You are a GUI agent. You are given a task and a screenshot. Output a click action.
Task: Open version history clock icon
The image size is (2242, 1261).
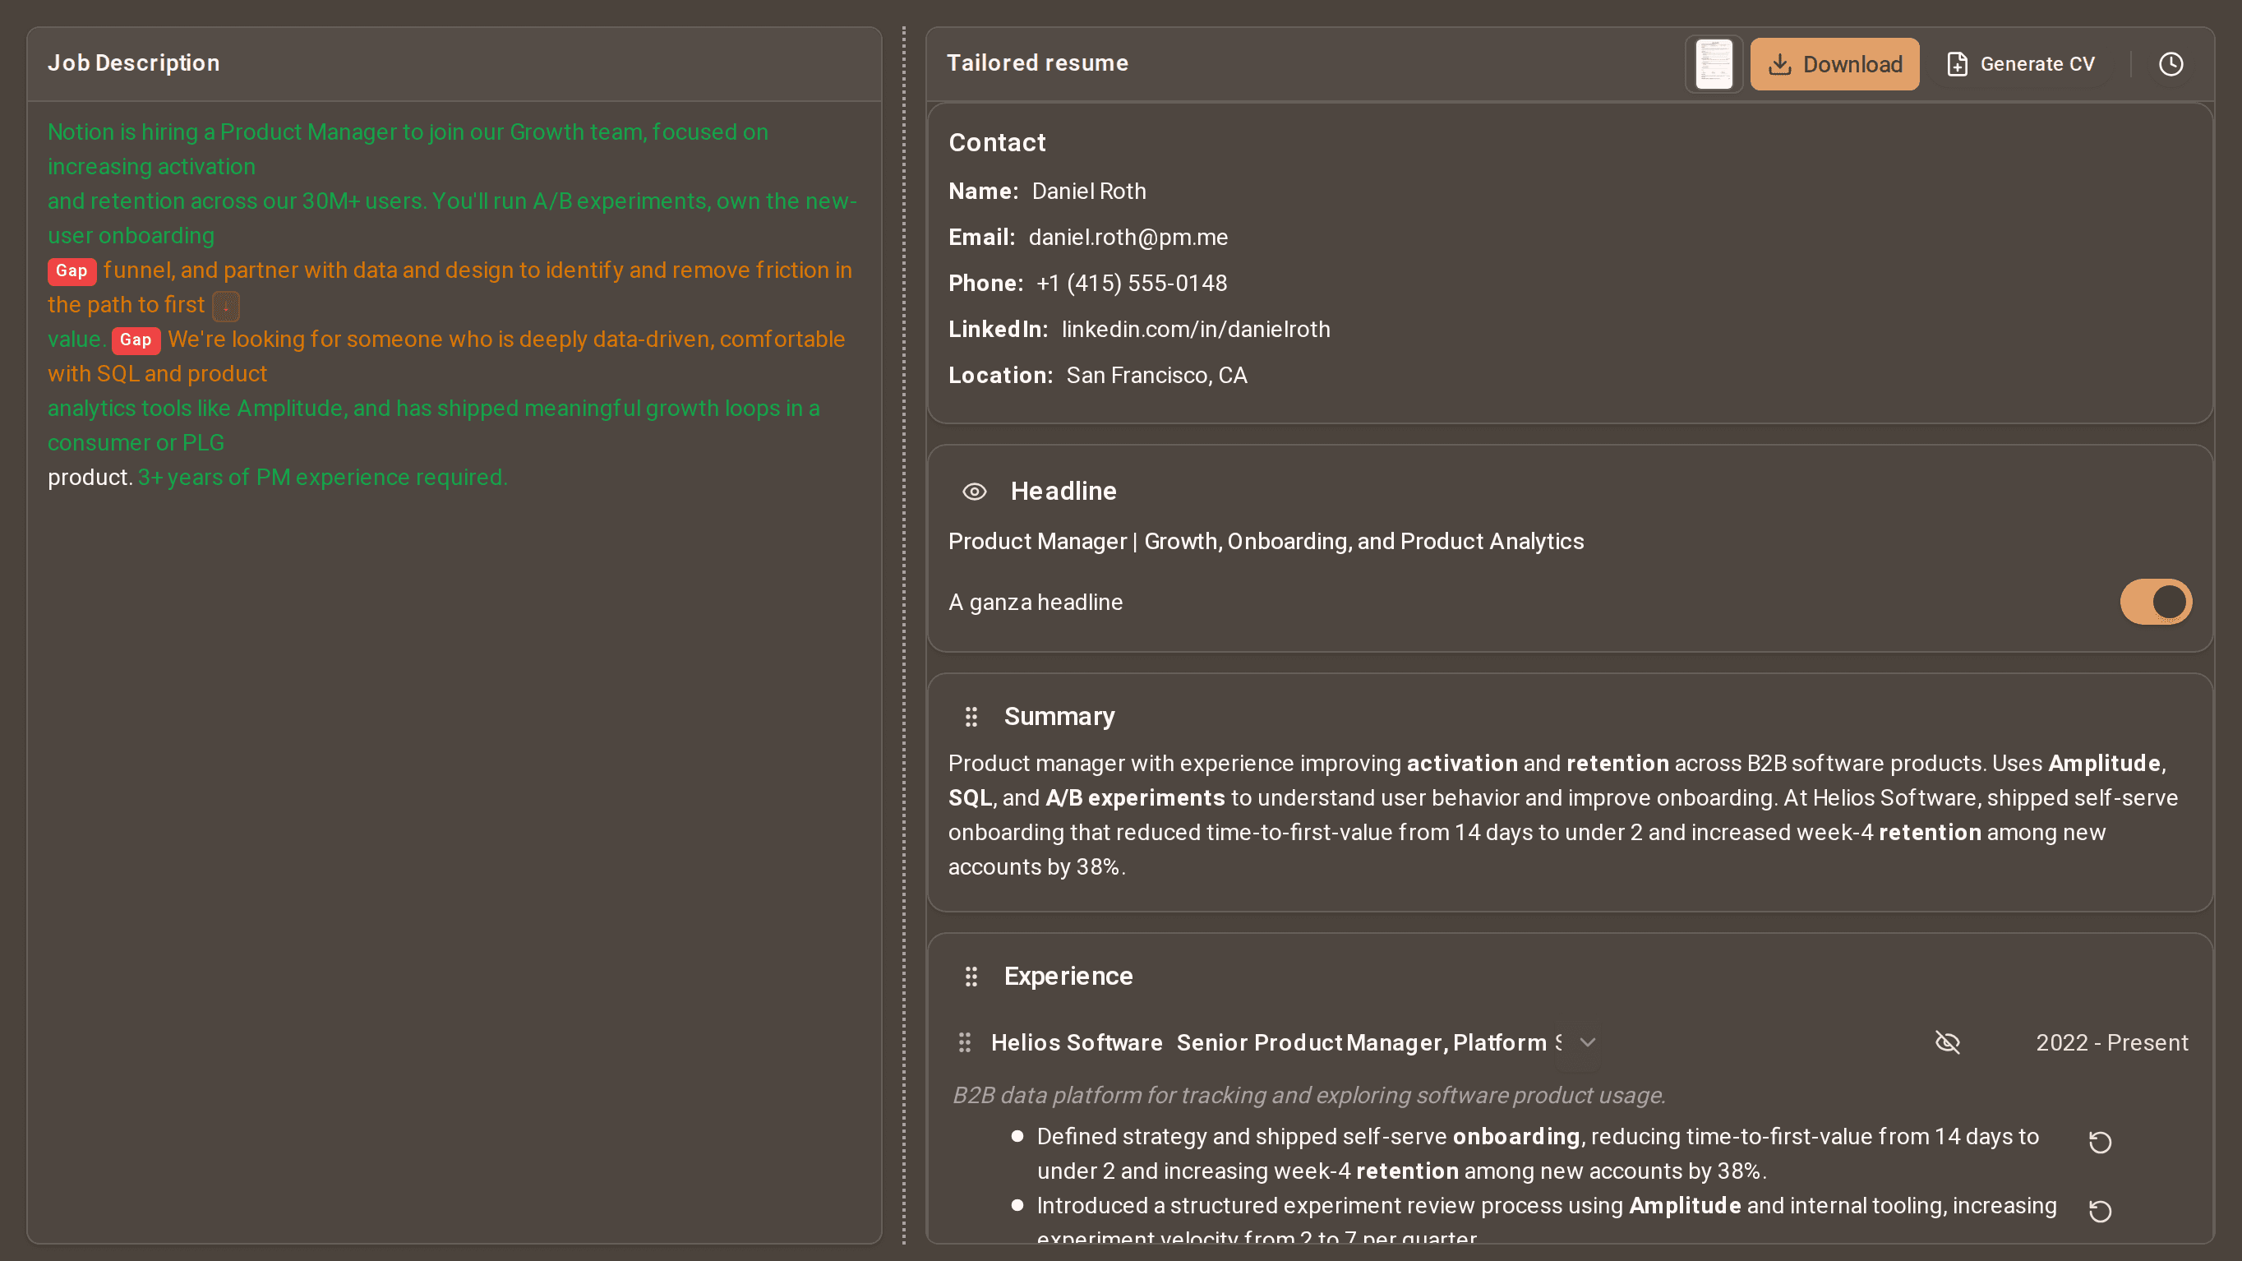(x=2170, y=63)
